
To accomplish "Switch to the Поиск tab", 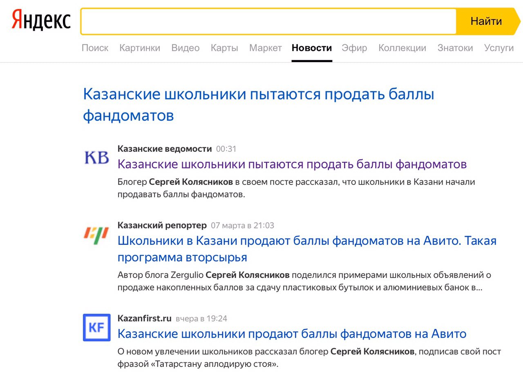I will click(x=95, y=48).
